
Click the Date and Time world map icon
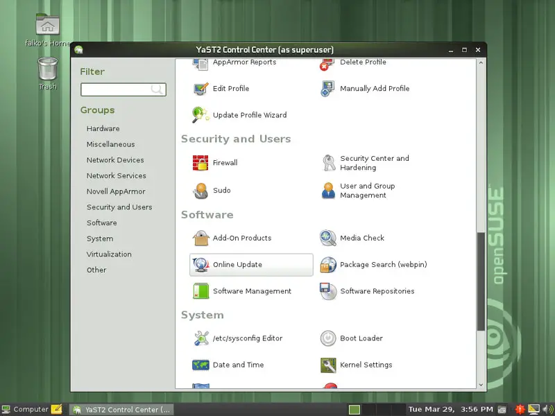[200, 365]
